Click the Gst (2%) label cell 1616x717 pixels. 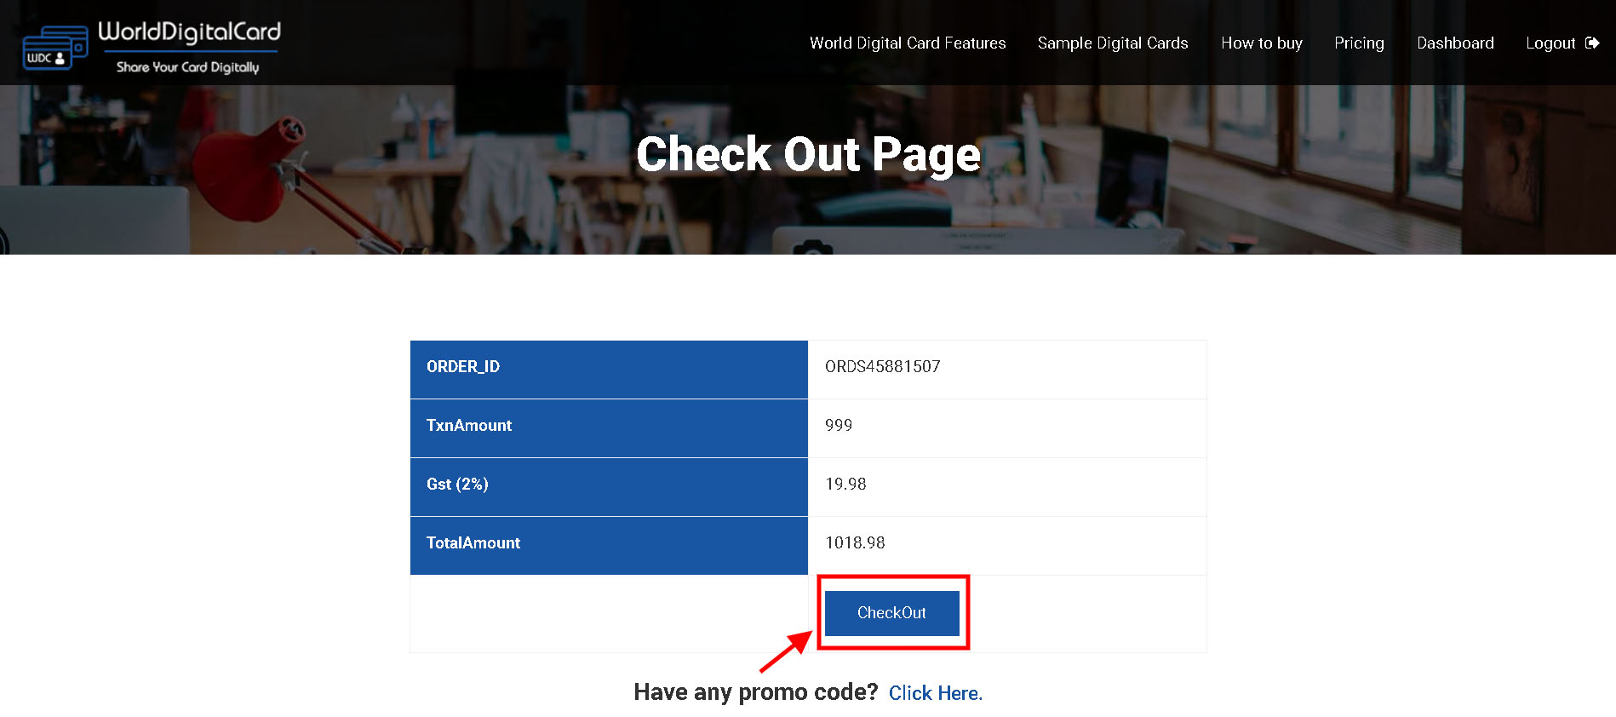[609, 487]
